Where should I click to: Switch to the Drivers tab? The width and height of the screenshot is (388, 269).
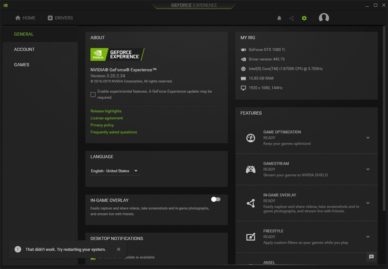[60, 18]
